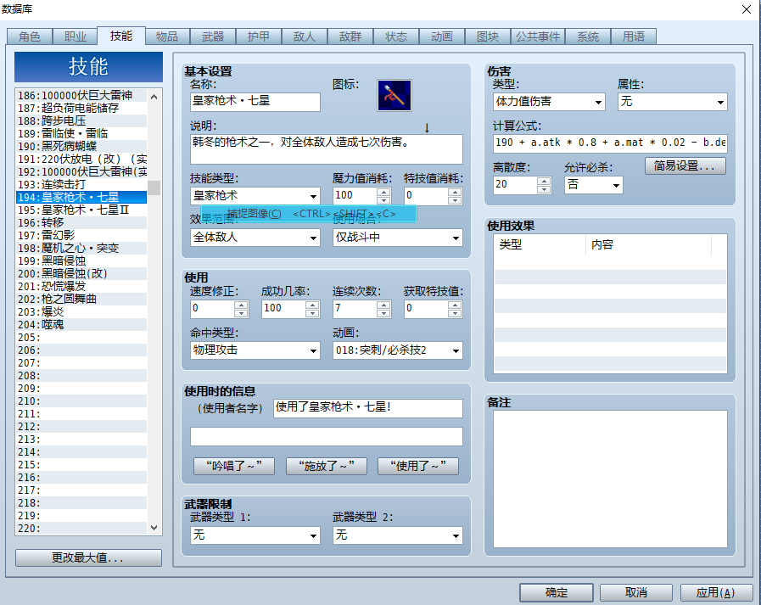Click the “使用了～” button
761x605 pixels.
tap(418, 466)
